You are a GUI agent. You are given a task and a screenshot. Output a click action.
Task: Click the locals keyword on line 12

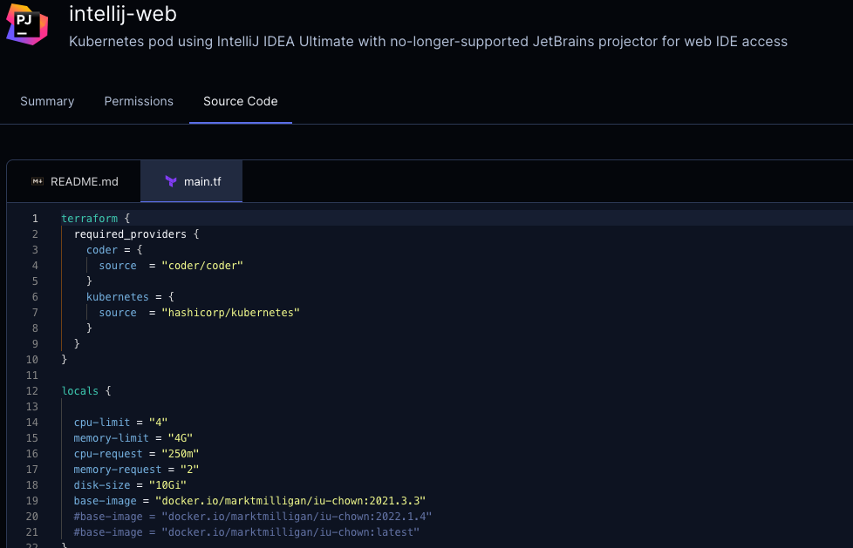pos(80,391)
